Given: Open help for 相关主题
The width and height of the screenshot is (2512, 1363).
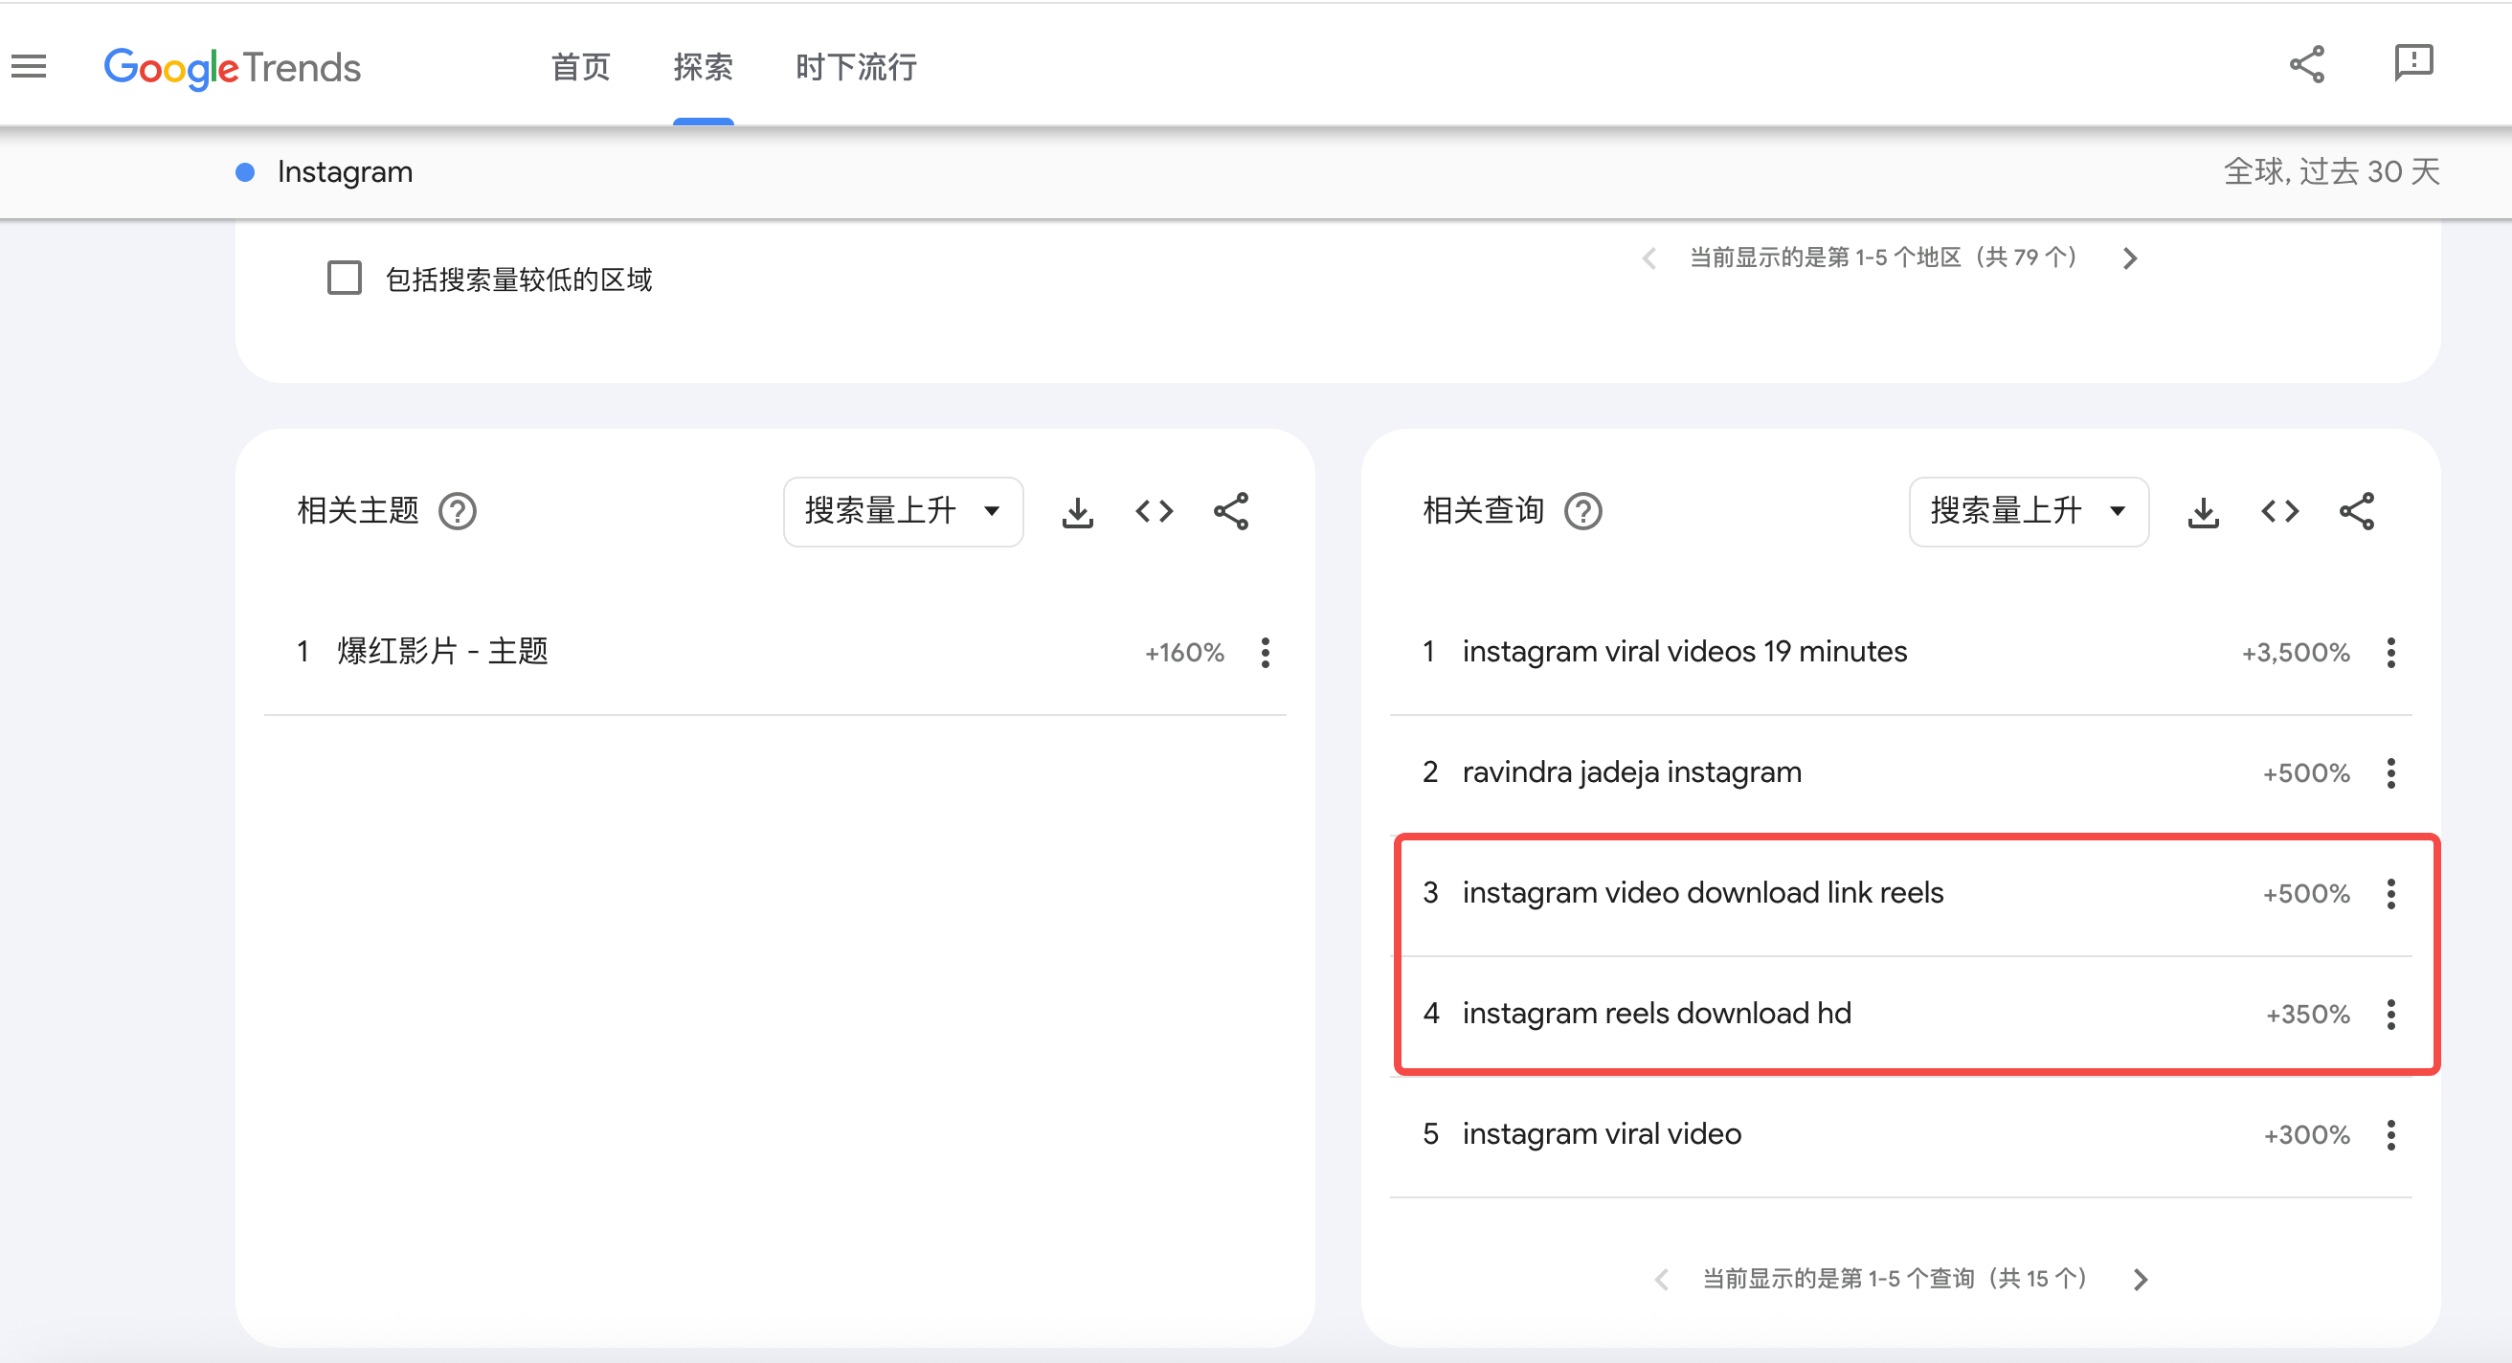Looking at the screenshot, I should tap(458, 511).
